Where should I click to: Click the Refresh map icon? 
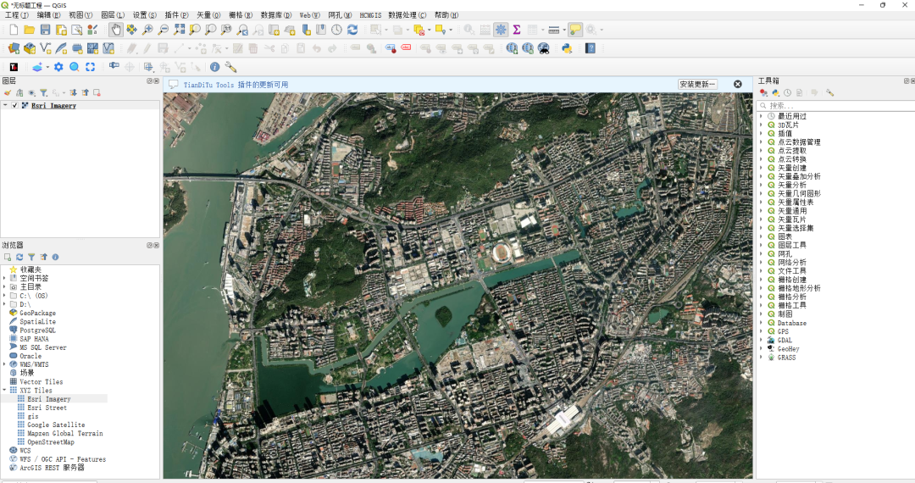[352, 30]
